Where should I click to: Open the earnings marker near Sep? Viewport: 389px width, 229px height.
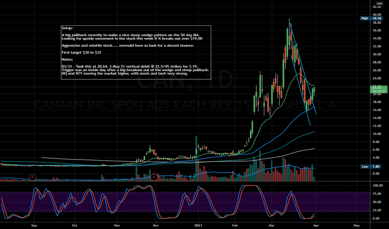[x=32, y=177]
